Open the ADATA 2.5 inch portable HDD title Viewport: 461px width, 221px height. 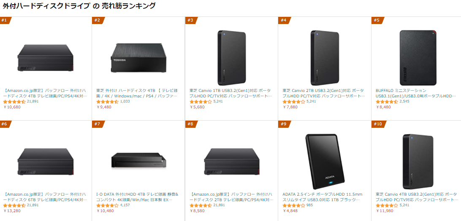(324, 197)
